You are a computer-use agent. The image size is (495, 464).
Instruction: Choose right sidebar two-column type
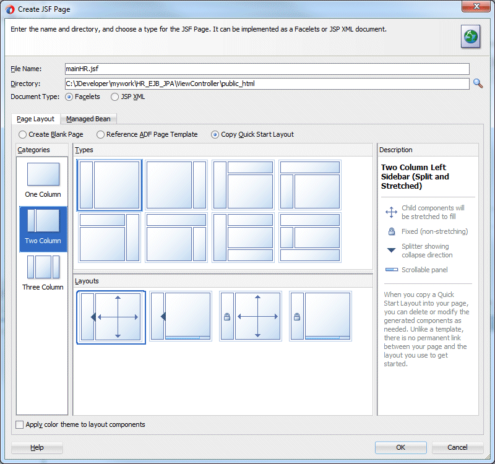176,185
